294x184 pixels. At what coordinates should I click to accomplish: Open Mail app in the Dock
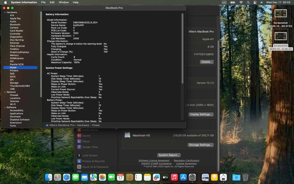[x=85, y=177]
